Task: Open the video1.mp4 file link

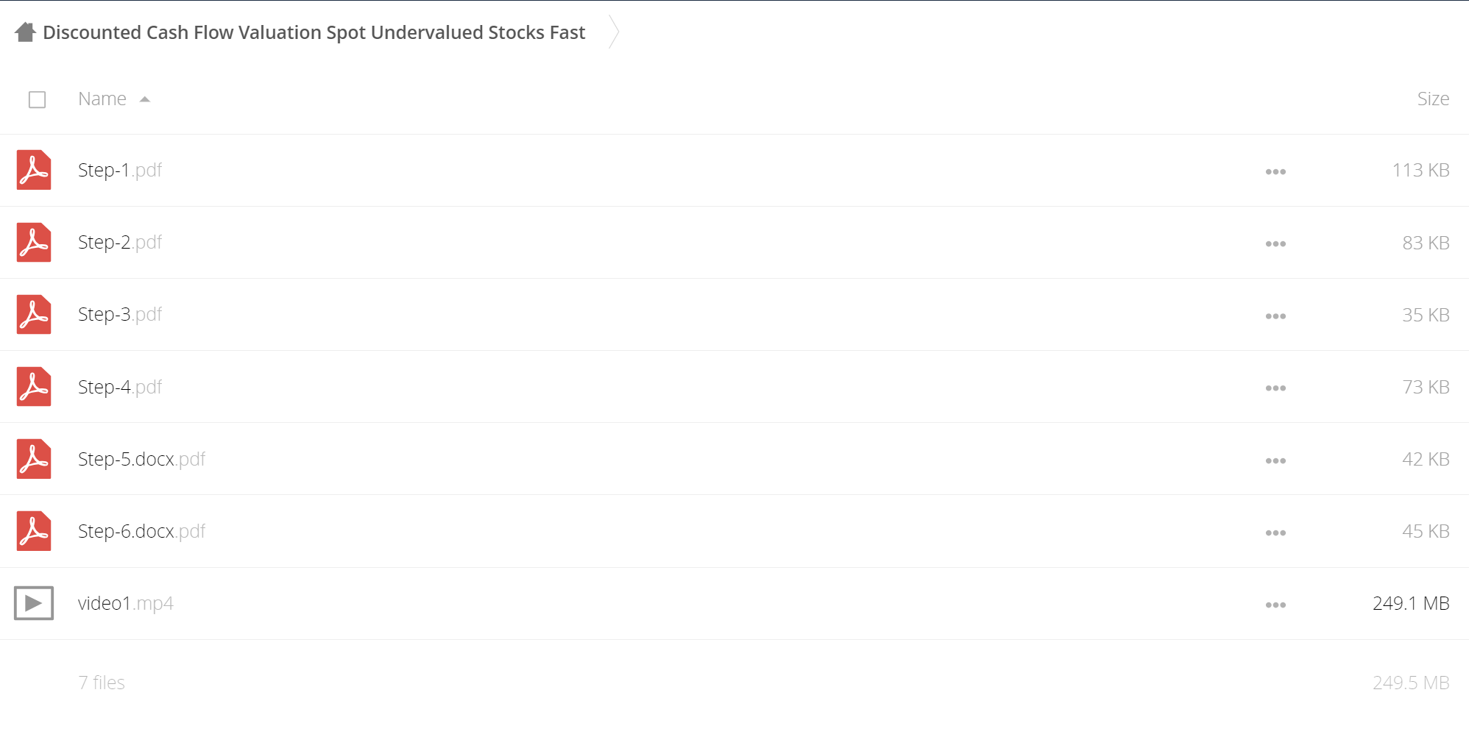Action: [x=126, y=603]
